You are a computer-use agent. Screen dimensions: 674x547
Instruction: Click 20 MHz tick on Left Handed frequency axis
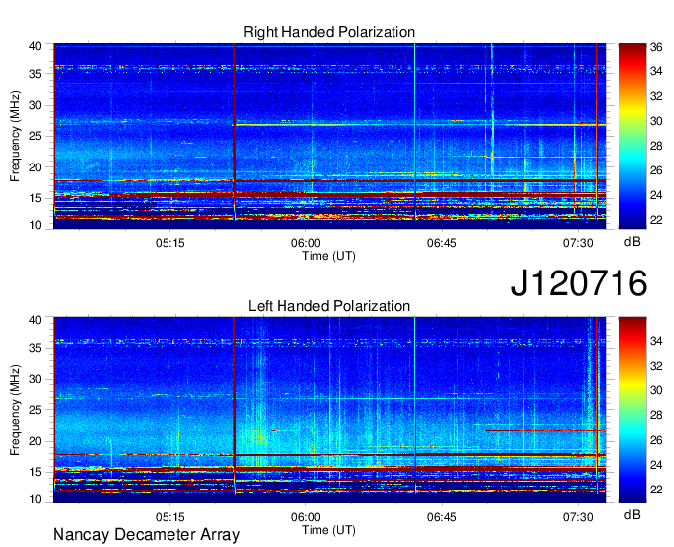click(x=35, y=441)
